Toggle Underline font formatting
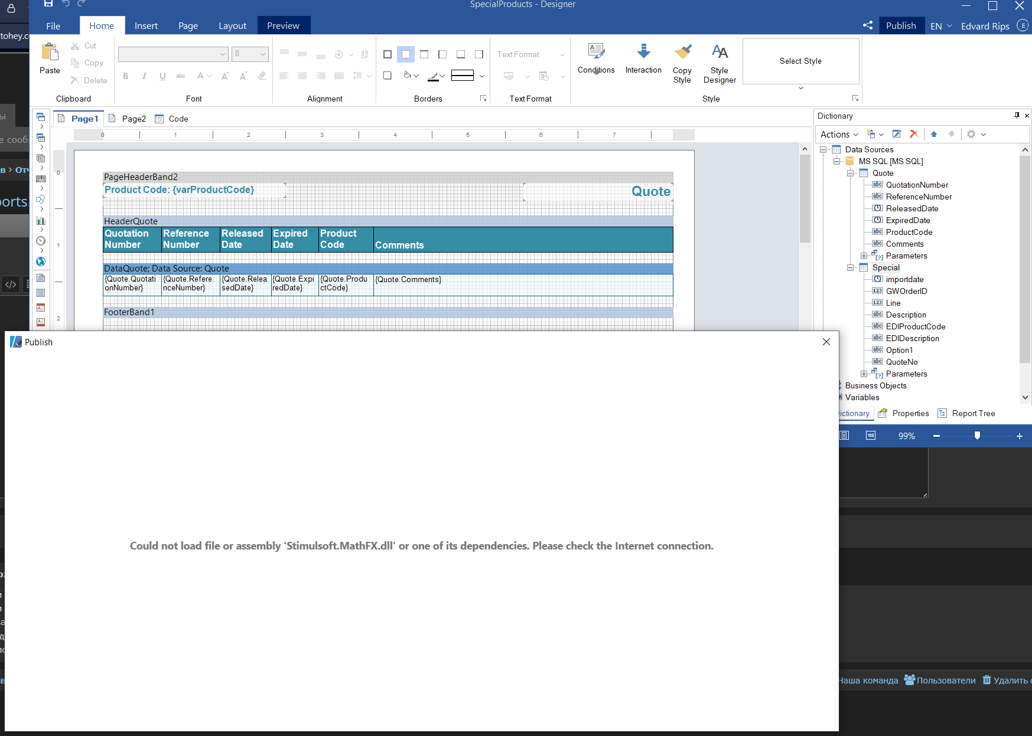This screenshot has height=736, width=1032. point(162,76)
